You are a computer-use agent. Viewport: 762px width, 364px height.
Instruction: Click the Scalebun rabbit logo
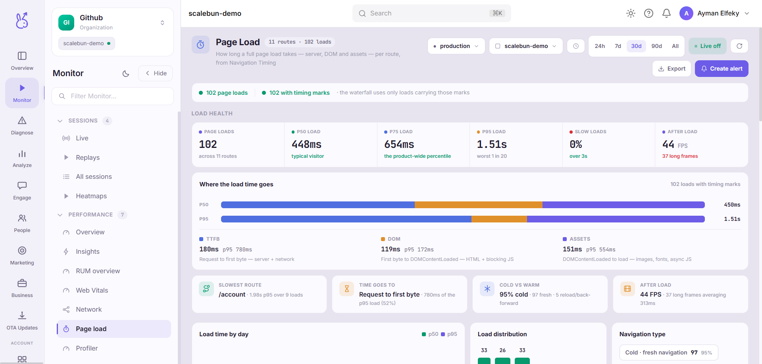coord(22,21)
